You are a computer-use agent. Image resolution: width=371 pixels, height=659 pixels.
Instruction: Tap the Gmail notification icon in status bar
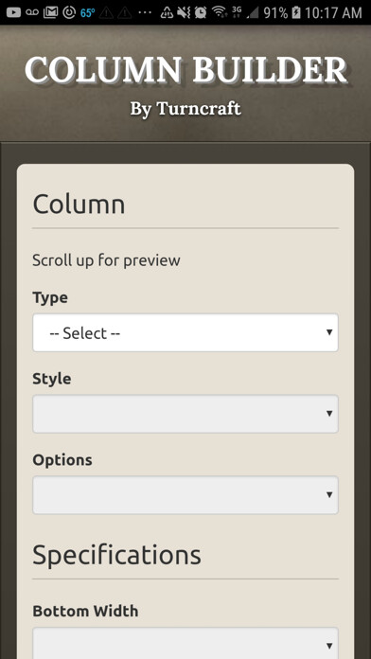click(50, 12)
